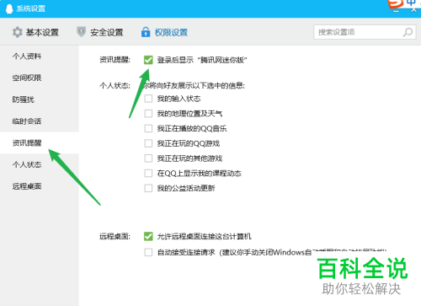The height and width of the screenshot is (306, 421).
Task: Select 临时会话 in the sidebar
Action: tap(40, 121)
